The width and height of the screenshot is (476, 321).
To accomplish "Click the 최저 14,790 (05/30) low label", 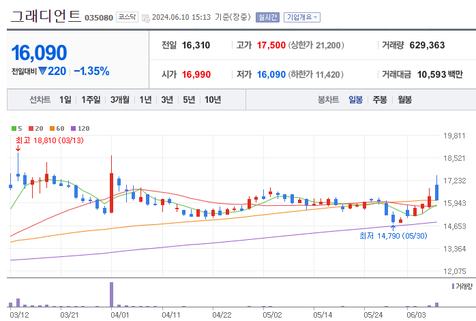I will (393, 236).
